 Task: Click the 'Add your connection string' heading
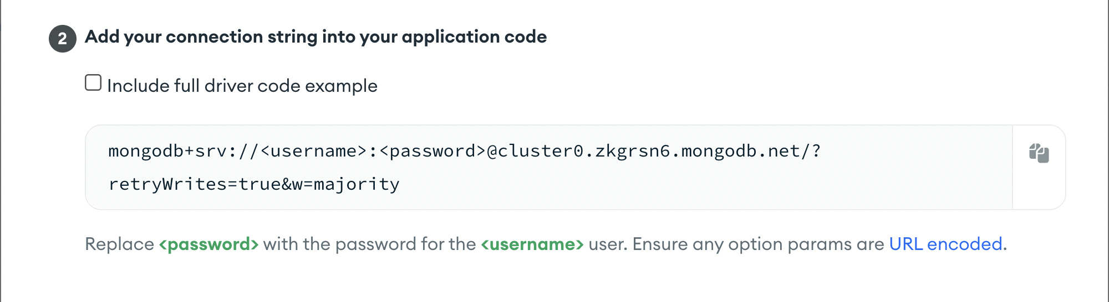(x=316, y=37)
